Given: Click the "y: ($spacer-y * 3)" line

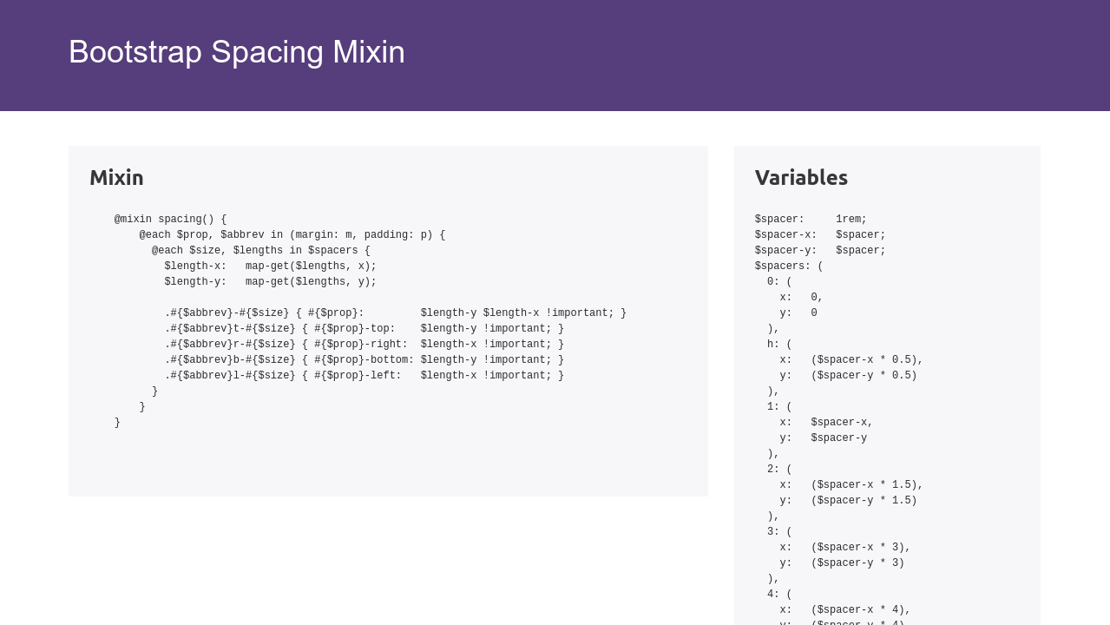Looking at the screenshot, I should pyautogui.click(x=841, y=563).
